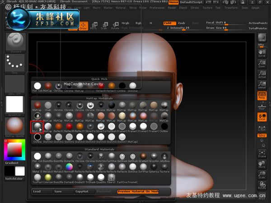Screen dimensions: 271x203
Task: Select the yellow Colorizer material
Action: coord(48,179)
